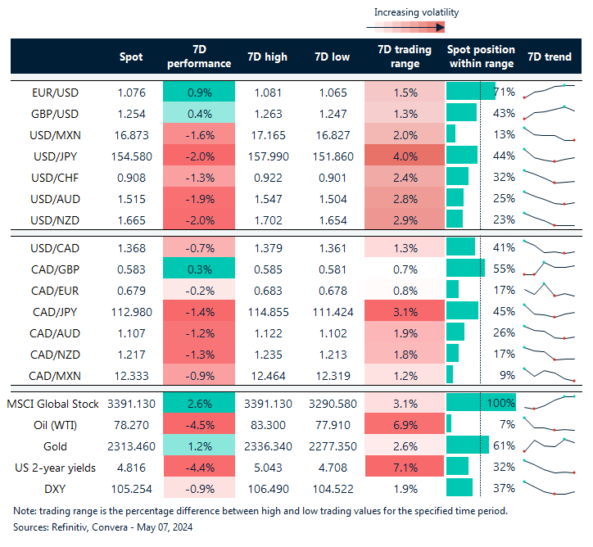593x547 pixels.
Task: Select the USD/CAD row label
Action: tap(56, 246)
